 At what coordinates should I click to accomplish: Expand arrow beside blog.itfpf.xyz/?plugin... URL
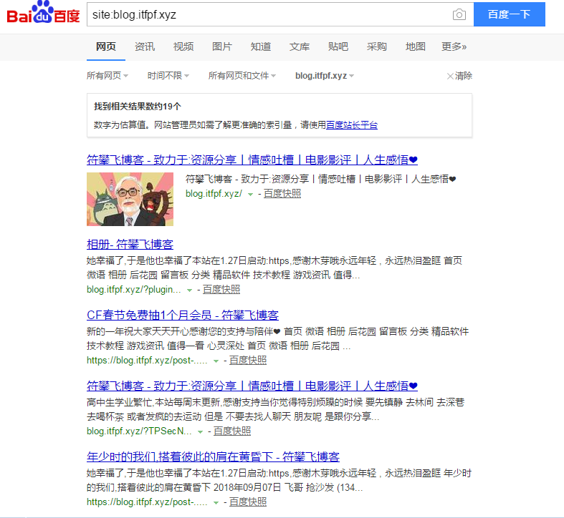(189, 290)
